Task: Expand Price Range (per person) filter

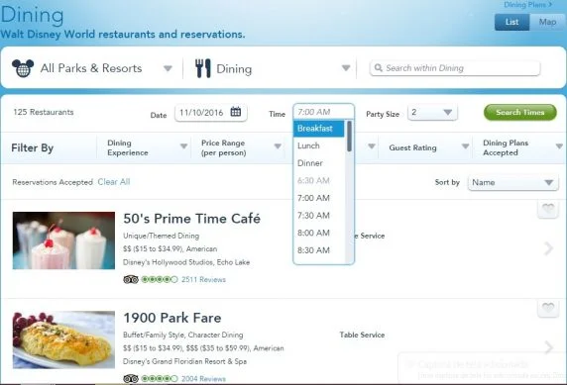Action: pyautogui.click(x=278, y=146)
